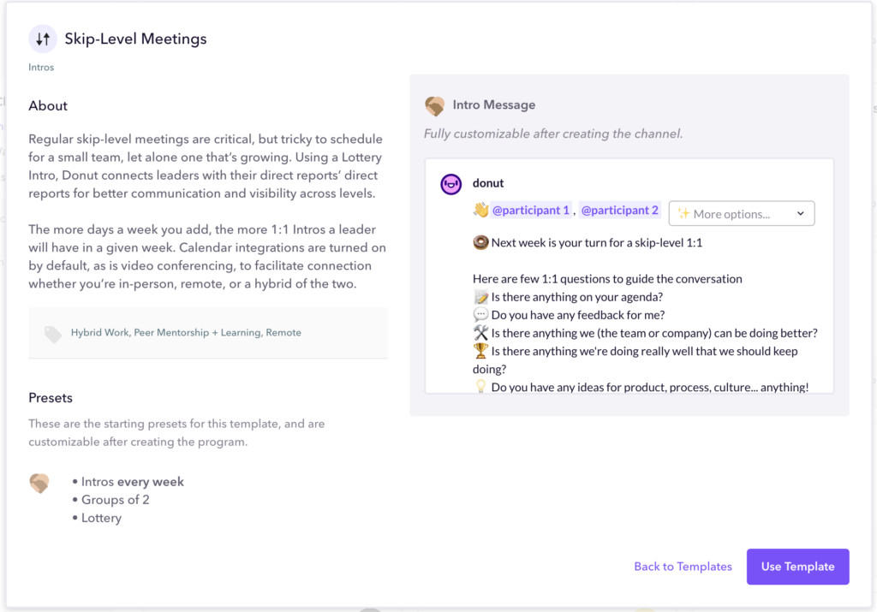877x612 pixels.
Task: Open the More options dropdown
Action: pos(741,212)
